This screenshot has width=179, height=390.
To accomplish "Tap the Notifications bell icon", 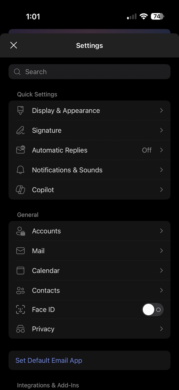I will point(20,170).
